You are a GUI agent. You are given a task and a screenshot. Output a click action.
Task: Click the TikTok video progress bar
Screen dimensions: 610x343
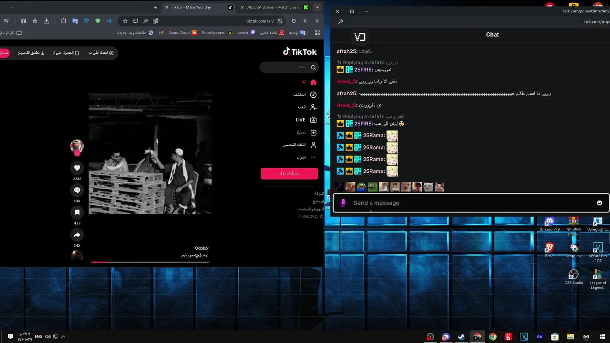(x=150, y=262)
